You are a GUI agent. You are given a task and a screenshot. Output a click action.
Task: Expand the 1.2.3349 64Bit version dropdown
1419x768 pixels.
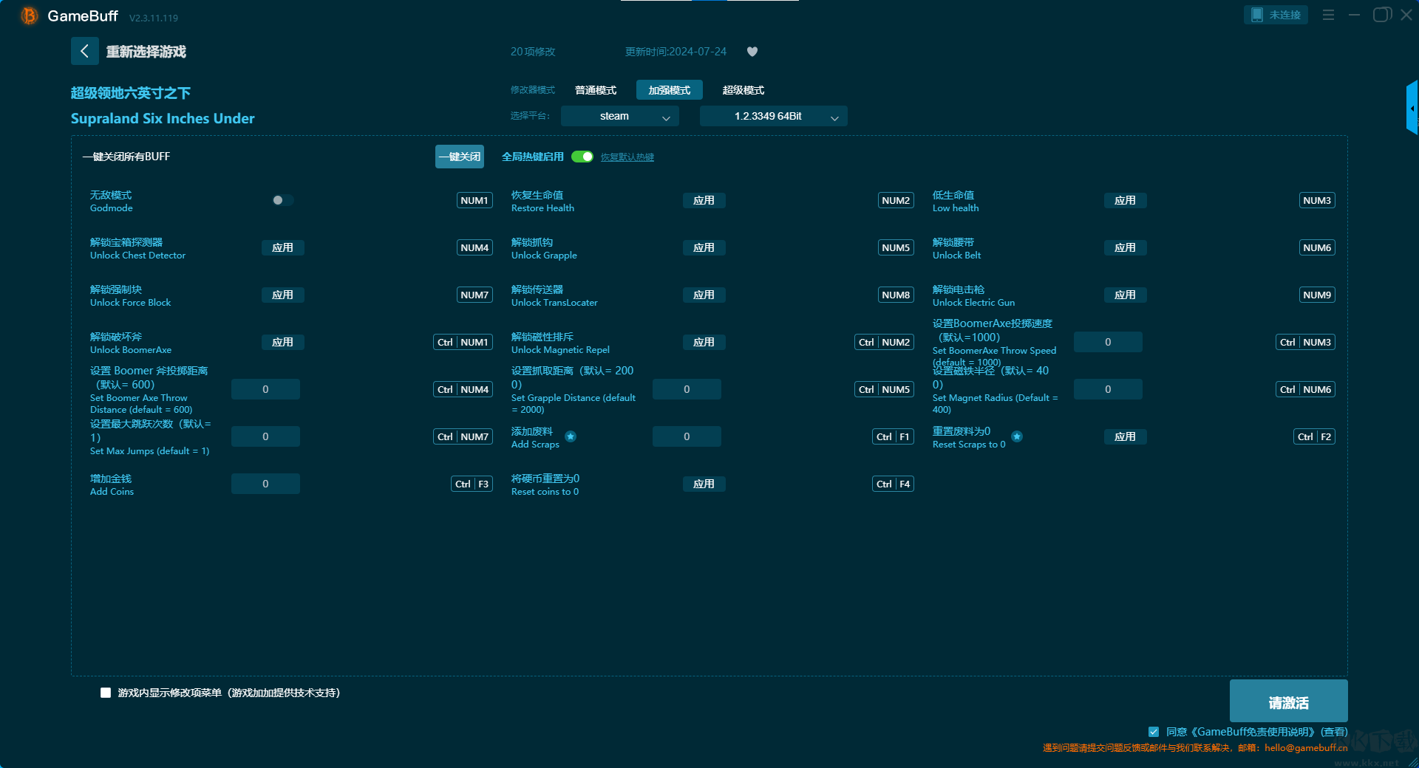tap(773, 116)
